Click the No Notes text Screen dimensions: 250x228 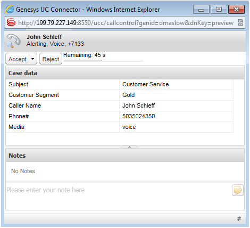click(x=23, y=171)
